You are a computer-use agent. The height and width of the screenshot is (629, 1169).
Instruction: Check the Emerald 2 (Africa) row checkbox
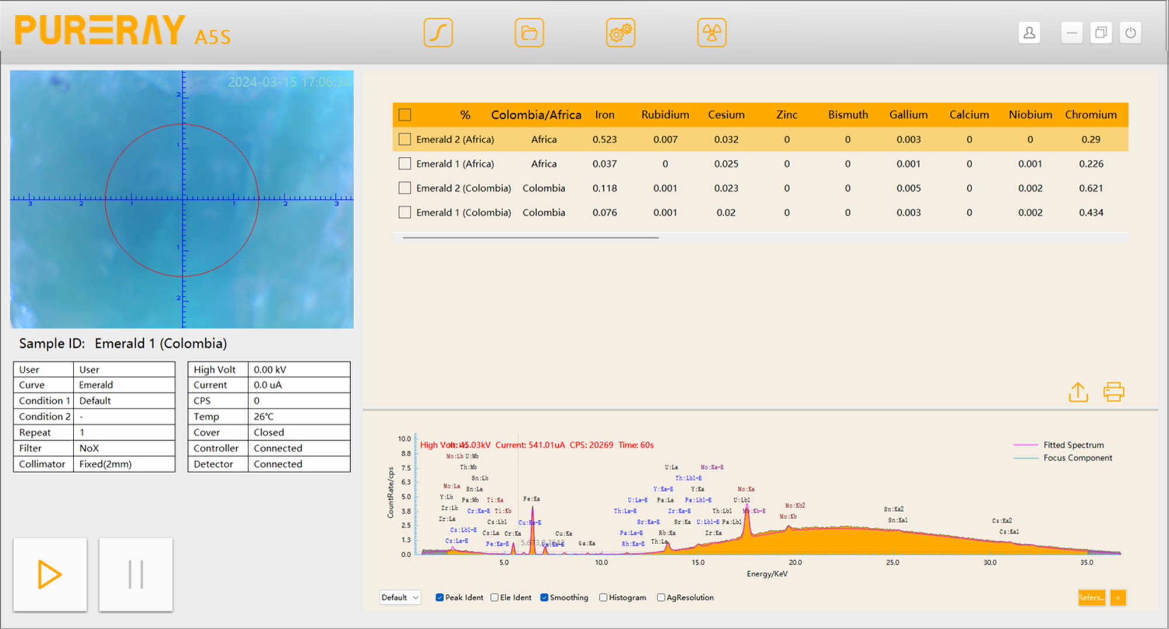[x=404, y=139]
